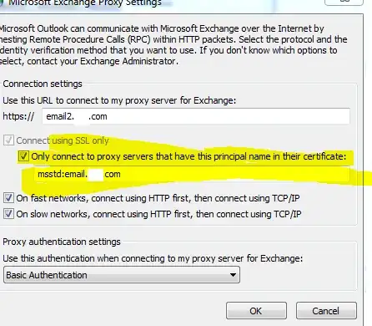
Task: Click the proxy server URL field with email2
Action: 196,116
